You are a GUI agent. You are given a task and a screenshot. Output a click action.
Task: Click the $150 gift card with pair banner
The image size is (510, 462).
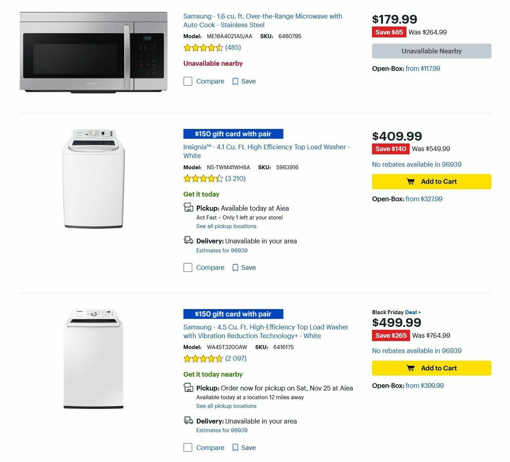tap(233, 133)
